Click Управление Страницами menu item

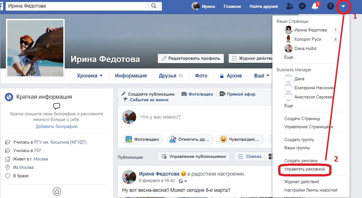click(x=309, y=127)
